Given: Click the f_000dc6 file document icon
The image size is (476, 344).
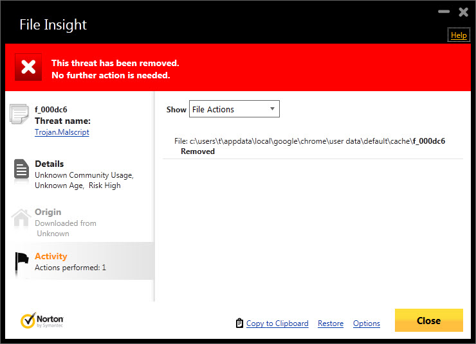Looking at the screenshot, I should 19,114.
